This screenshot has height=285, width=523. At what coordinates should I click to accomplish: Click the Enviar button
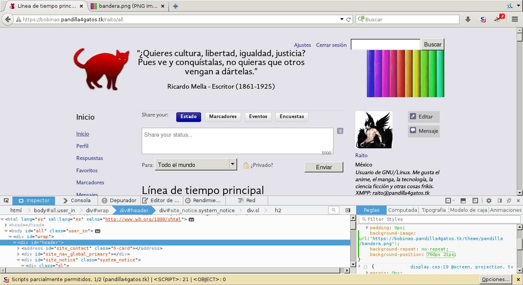coord(324,167)
